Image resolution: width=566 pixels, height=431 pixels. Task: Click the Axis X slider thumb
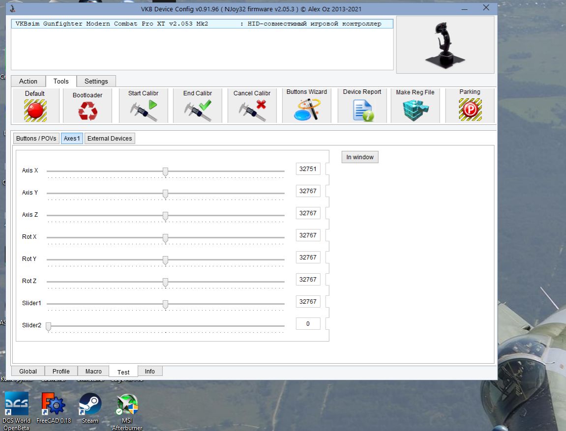165,172
